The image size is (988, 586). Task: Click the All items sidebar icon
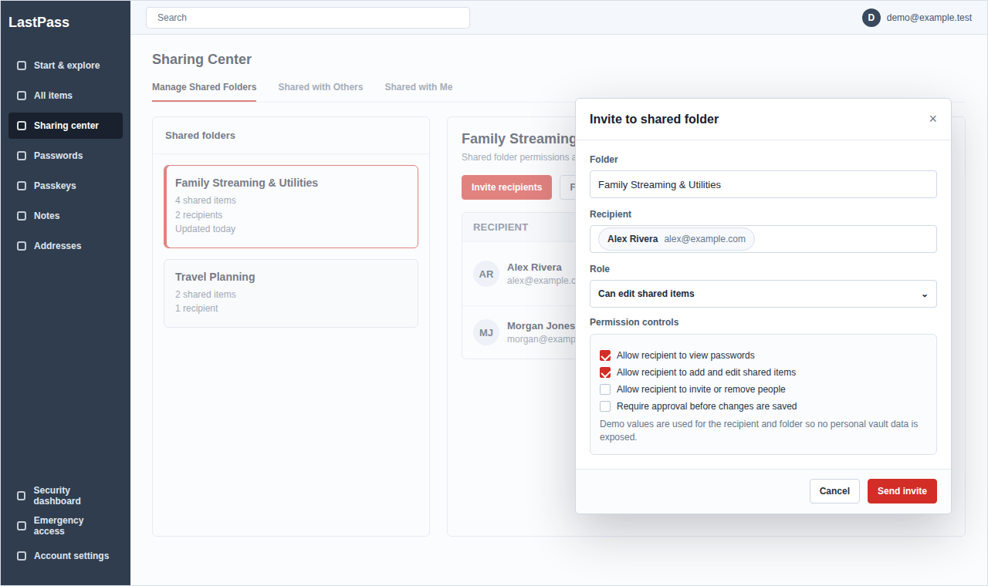tap(22, 96)
